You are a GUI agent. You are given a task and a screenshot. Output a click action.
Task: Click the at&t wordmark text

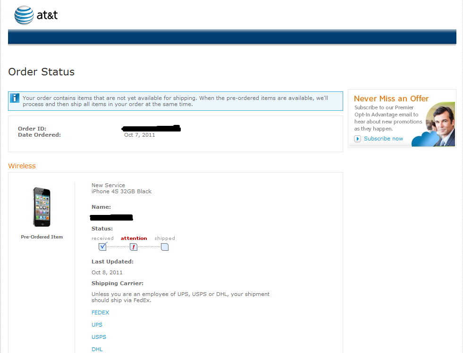tap(47, 15)
